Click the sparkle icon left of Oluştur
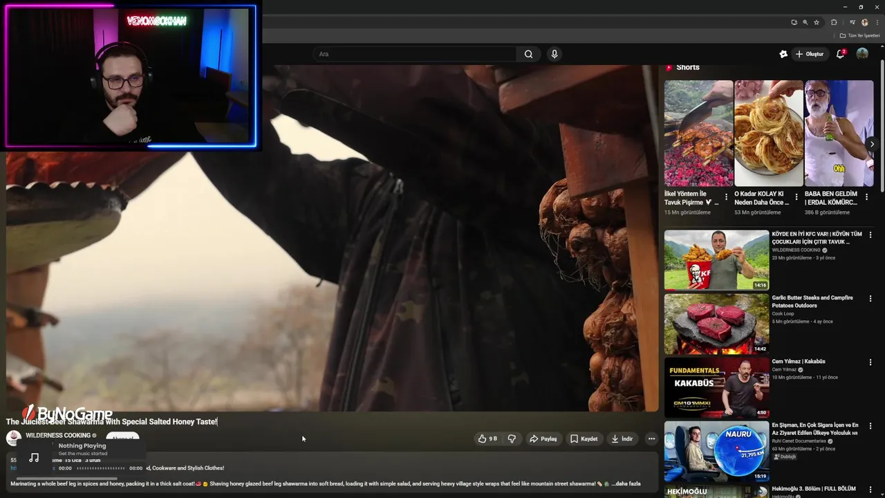This screenshot has width=885, height=498. (x=783, y=54)
